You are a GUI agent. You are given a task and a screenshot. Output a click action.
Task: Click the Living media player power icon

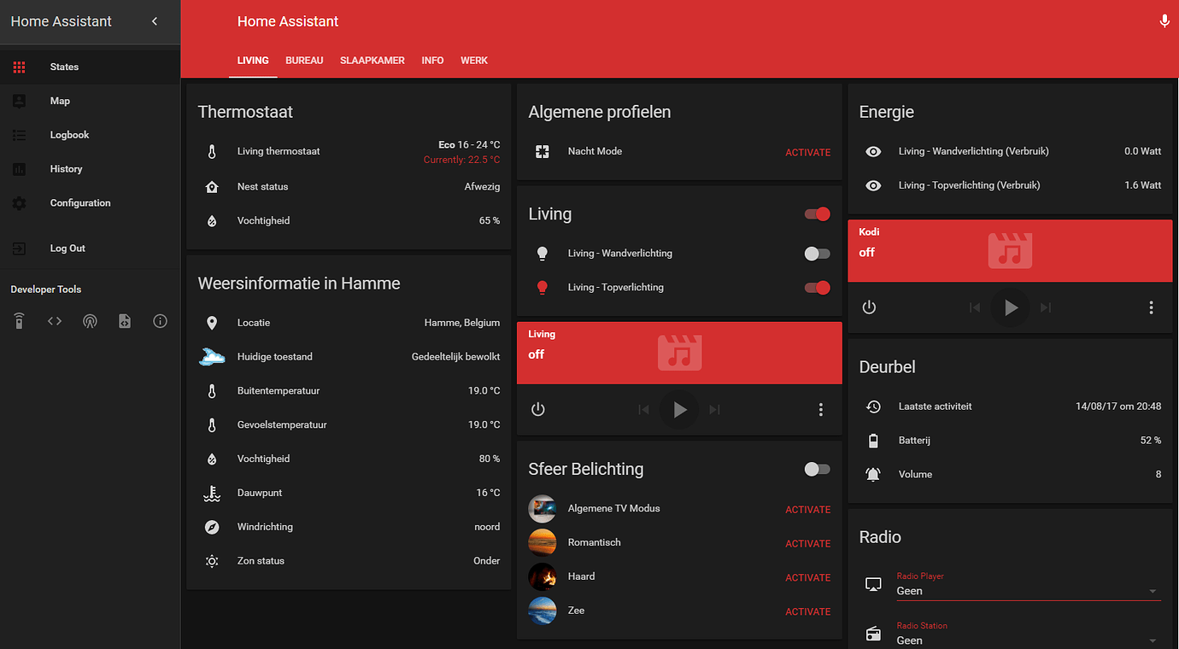tap(538, 410)
